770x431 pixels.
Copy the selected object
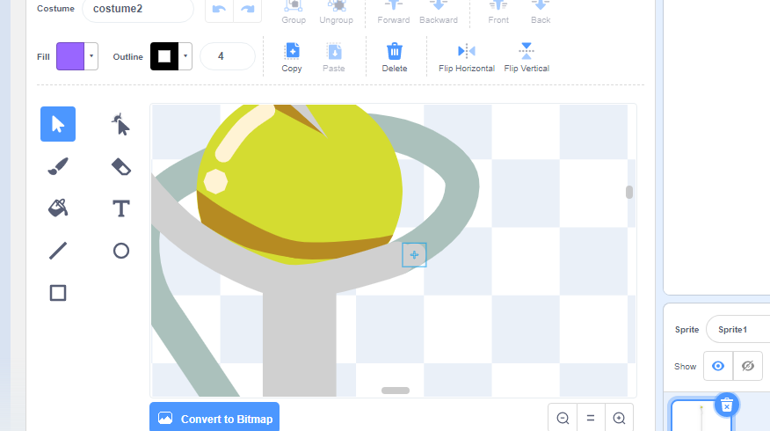click(292, 57)
